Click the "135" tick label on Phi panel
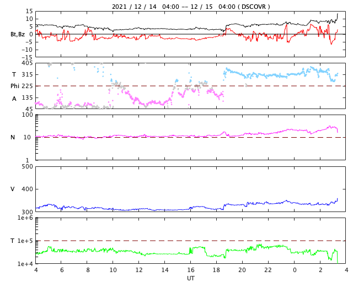 [27, 97]
